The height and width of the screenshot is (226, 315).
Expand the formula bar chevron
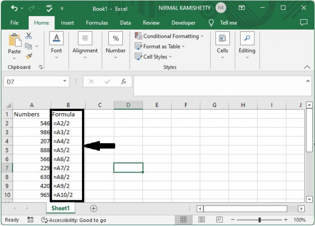(308, 81)
